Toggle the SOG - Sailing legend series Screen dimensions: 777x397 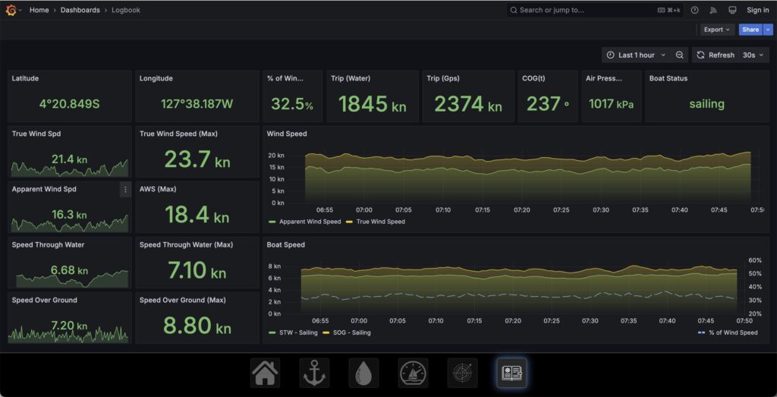[350, 332]
